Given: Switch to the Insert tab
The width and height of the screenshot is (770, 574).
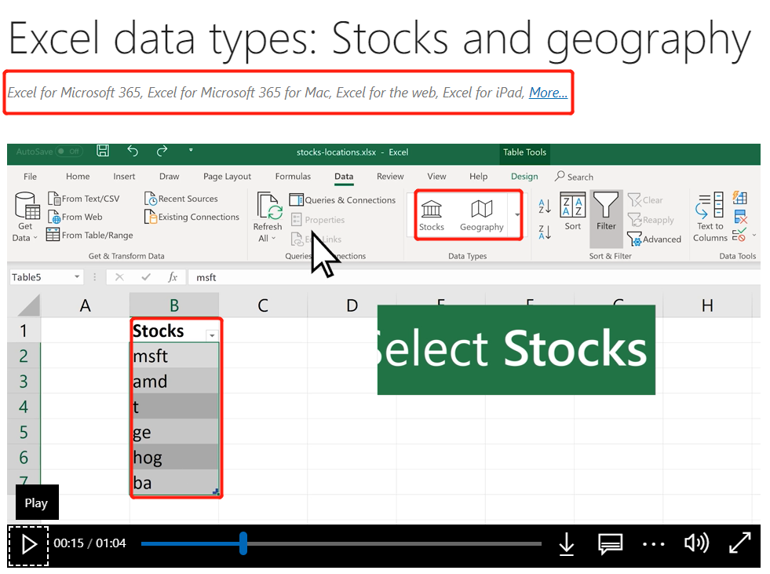Looking at the screenshot, I should [124, 177].
